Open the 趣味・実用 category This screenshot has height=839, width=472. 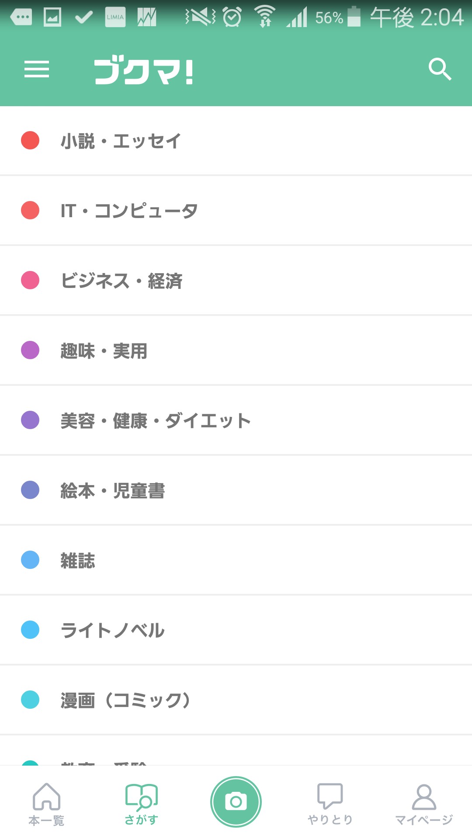[x=104, y=350]
